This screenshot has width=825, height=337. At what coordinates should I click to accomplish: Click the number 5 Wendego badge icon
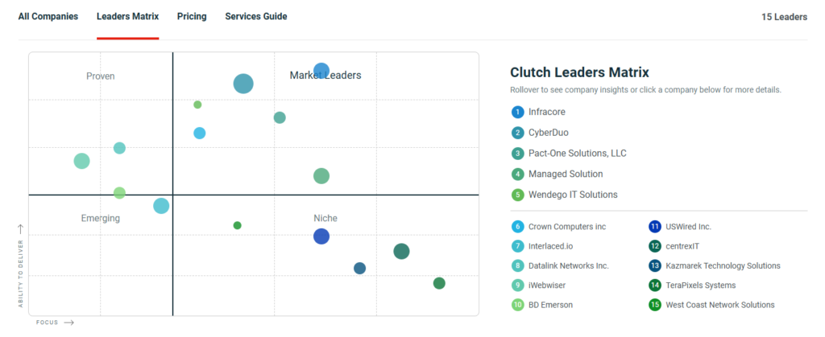click(x=517, y=195)
